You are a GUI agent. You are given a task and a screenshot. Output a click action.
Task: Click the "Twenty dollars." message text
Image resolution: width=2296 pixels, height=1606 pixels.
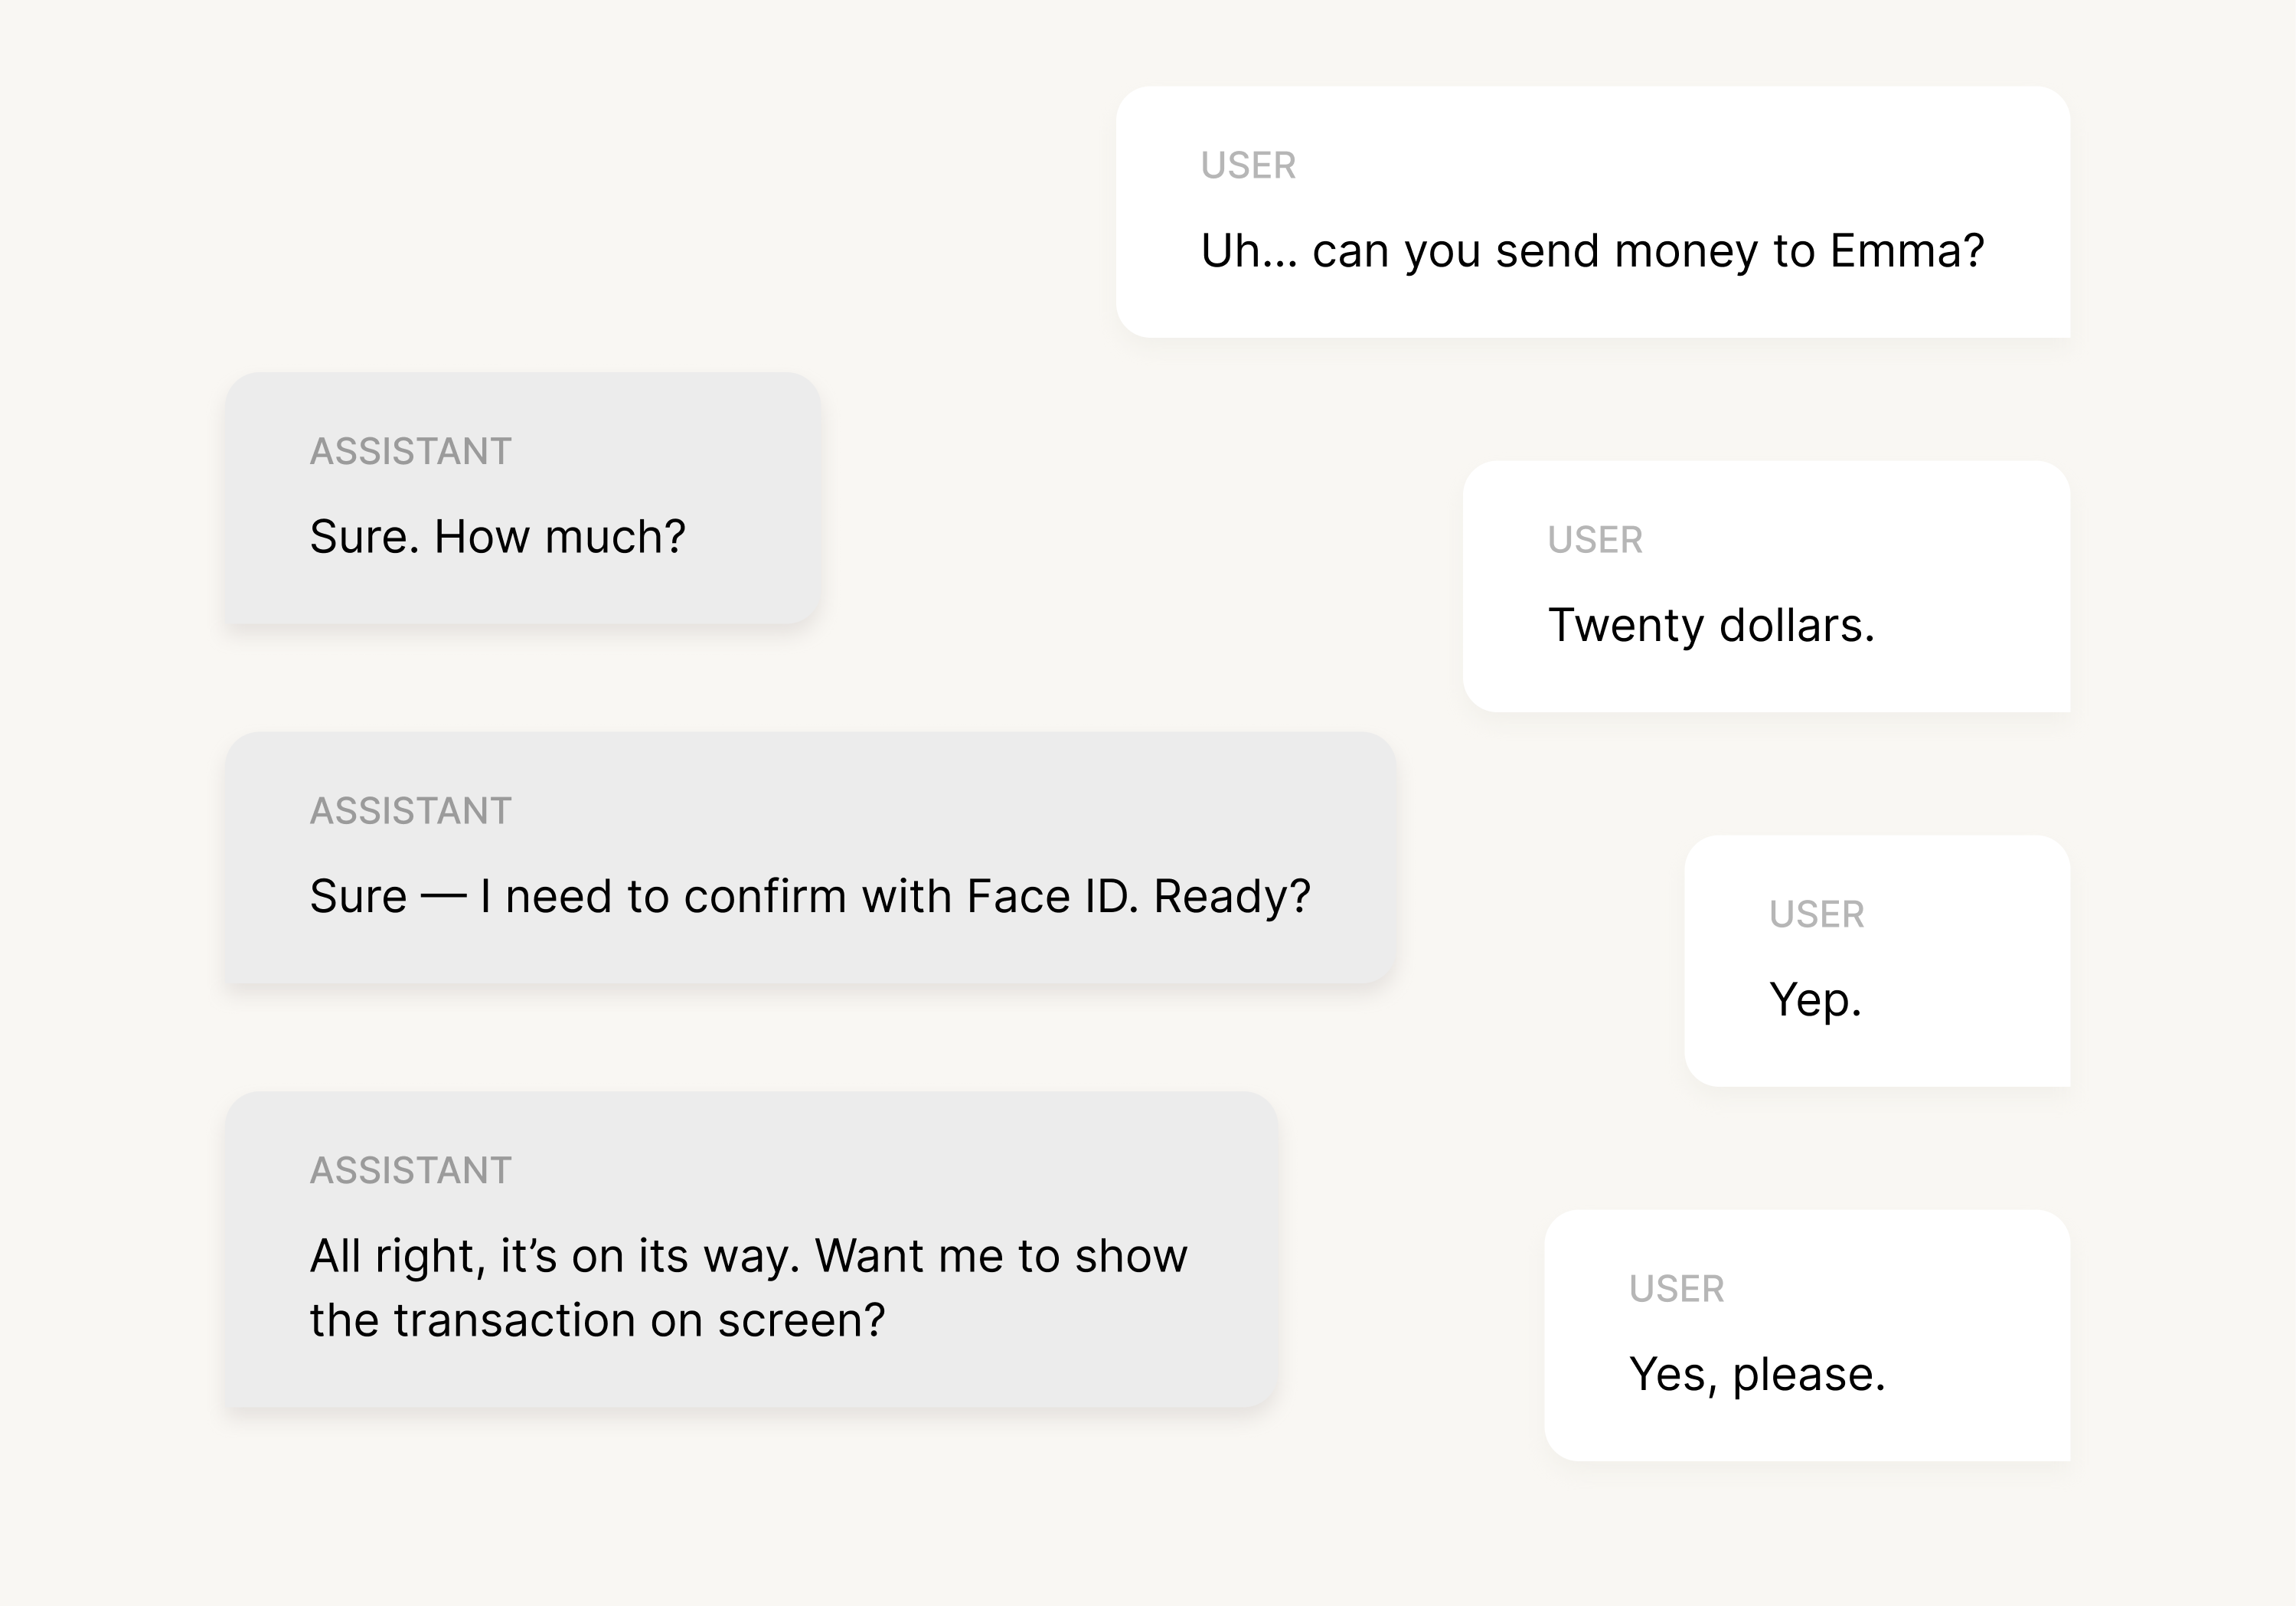1710,626
